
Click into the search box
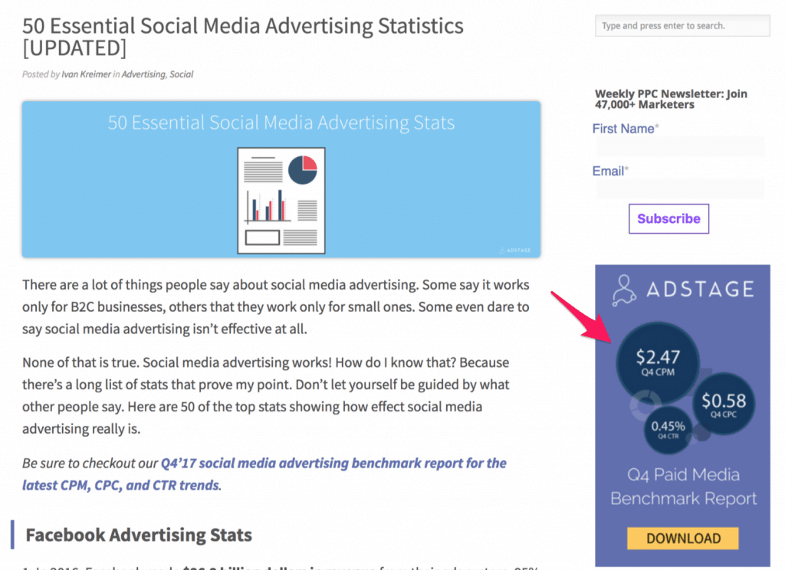682,25
